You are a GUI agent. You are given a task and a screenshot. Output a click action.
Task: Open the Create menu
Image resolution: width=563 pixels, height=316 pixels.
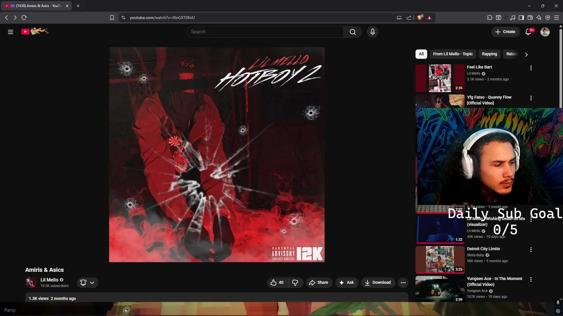coord(505,32)
